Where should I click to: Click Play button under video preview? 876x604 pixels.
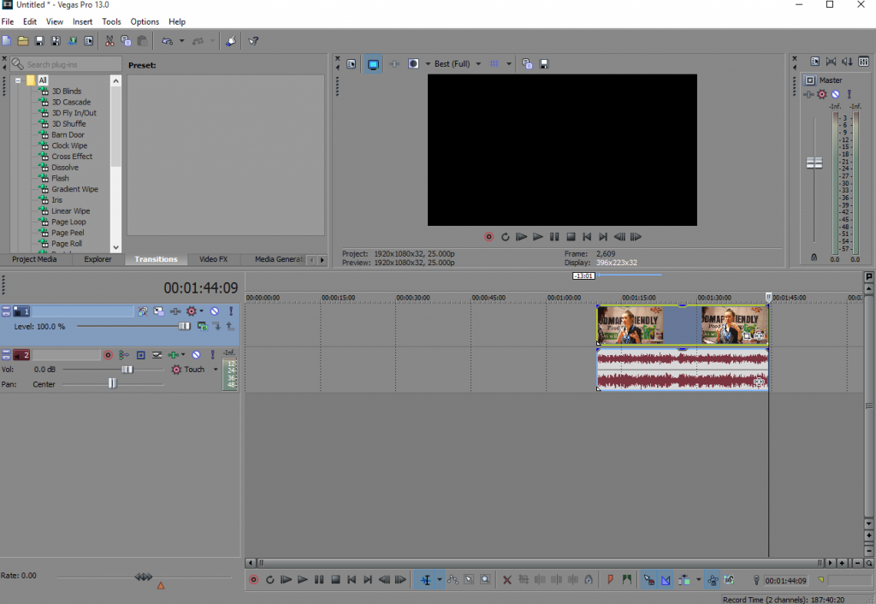click(538, 237)
